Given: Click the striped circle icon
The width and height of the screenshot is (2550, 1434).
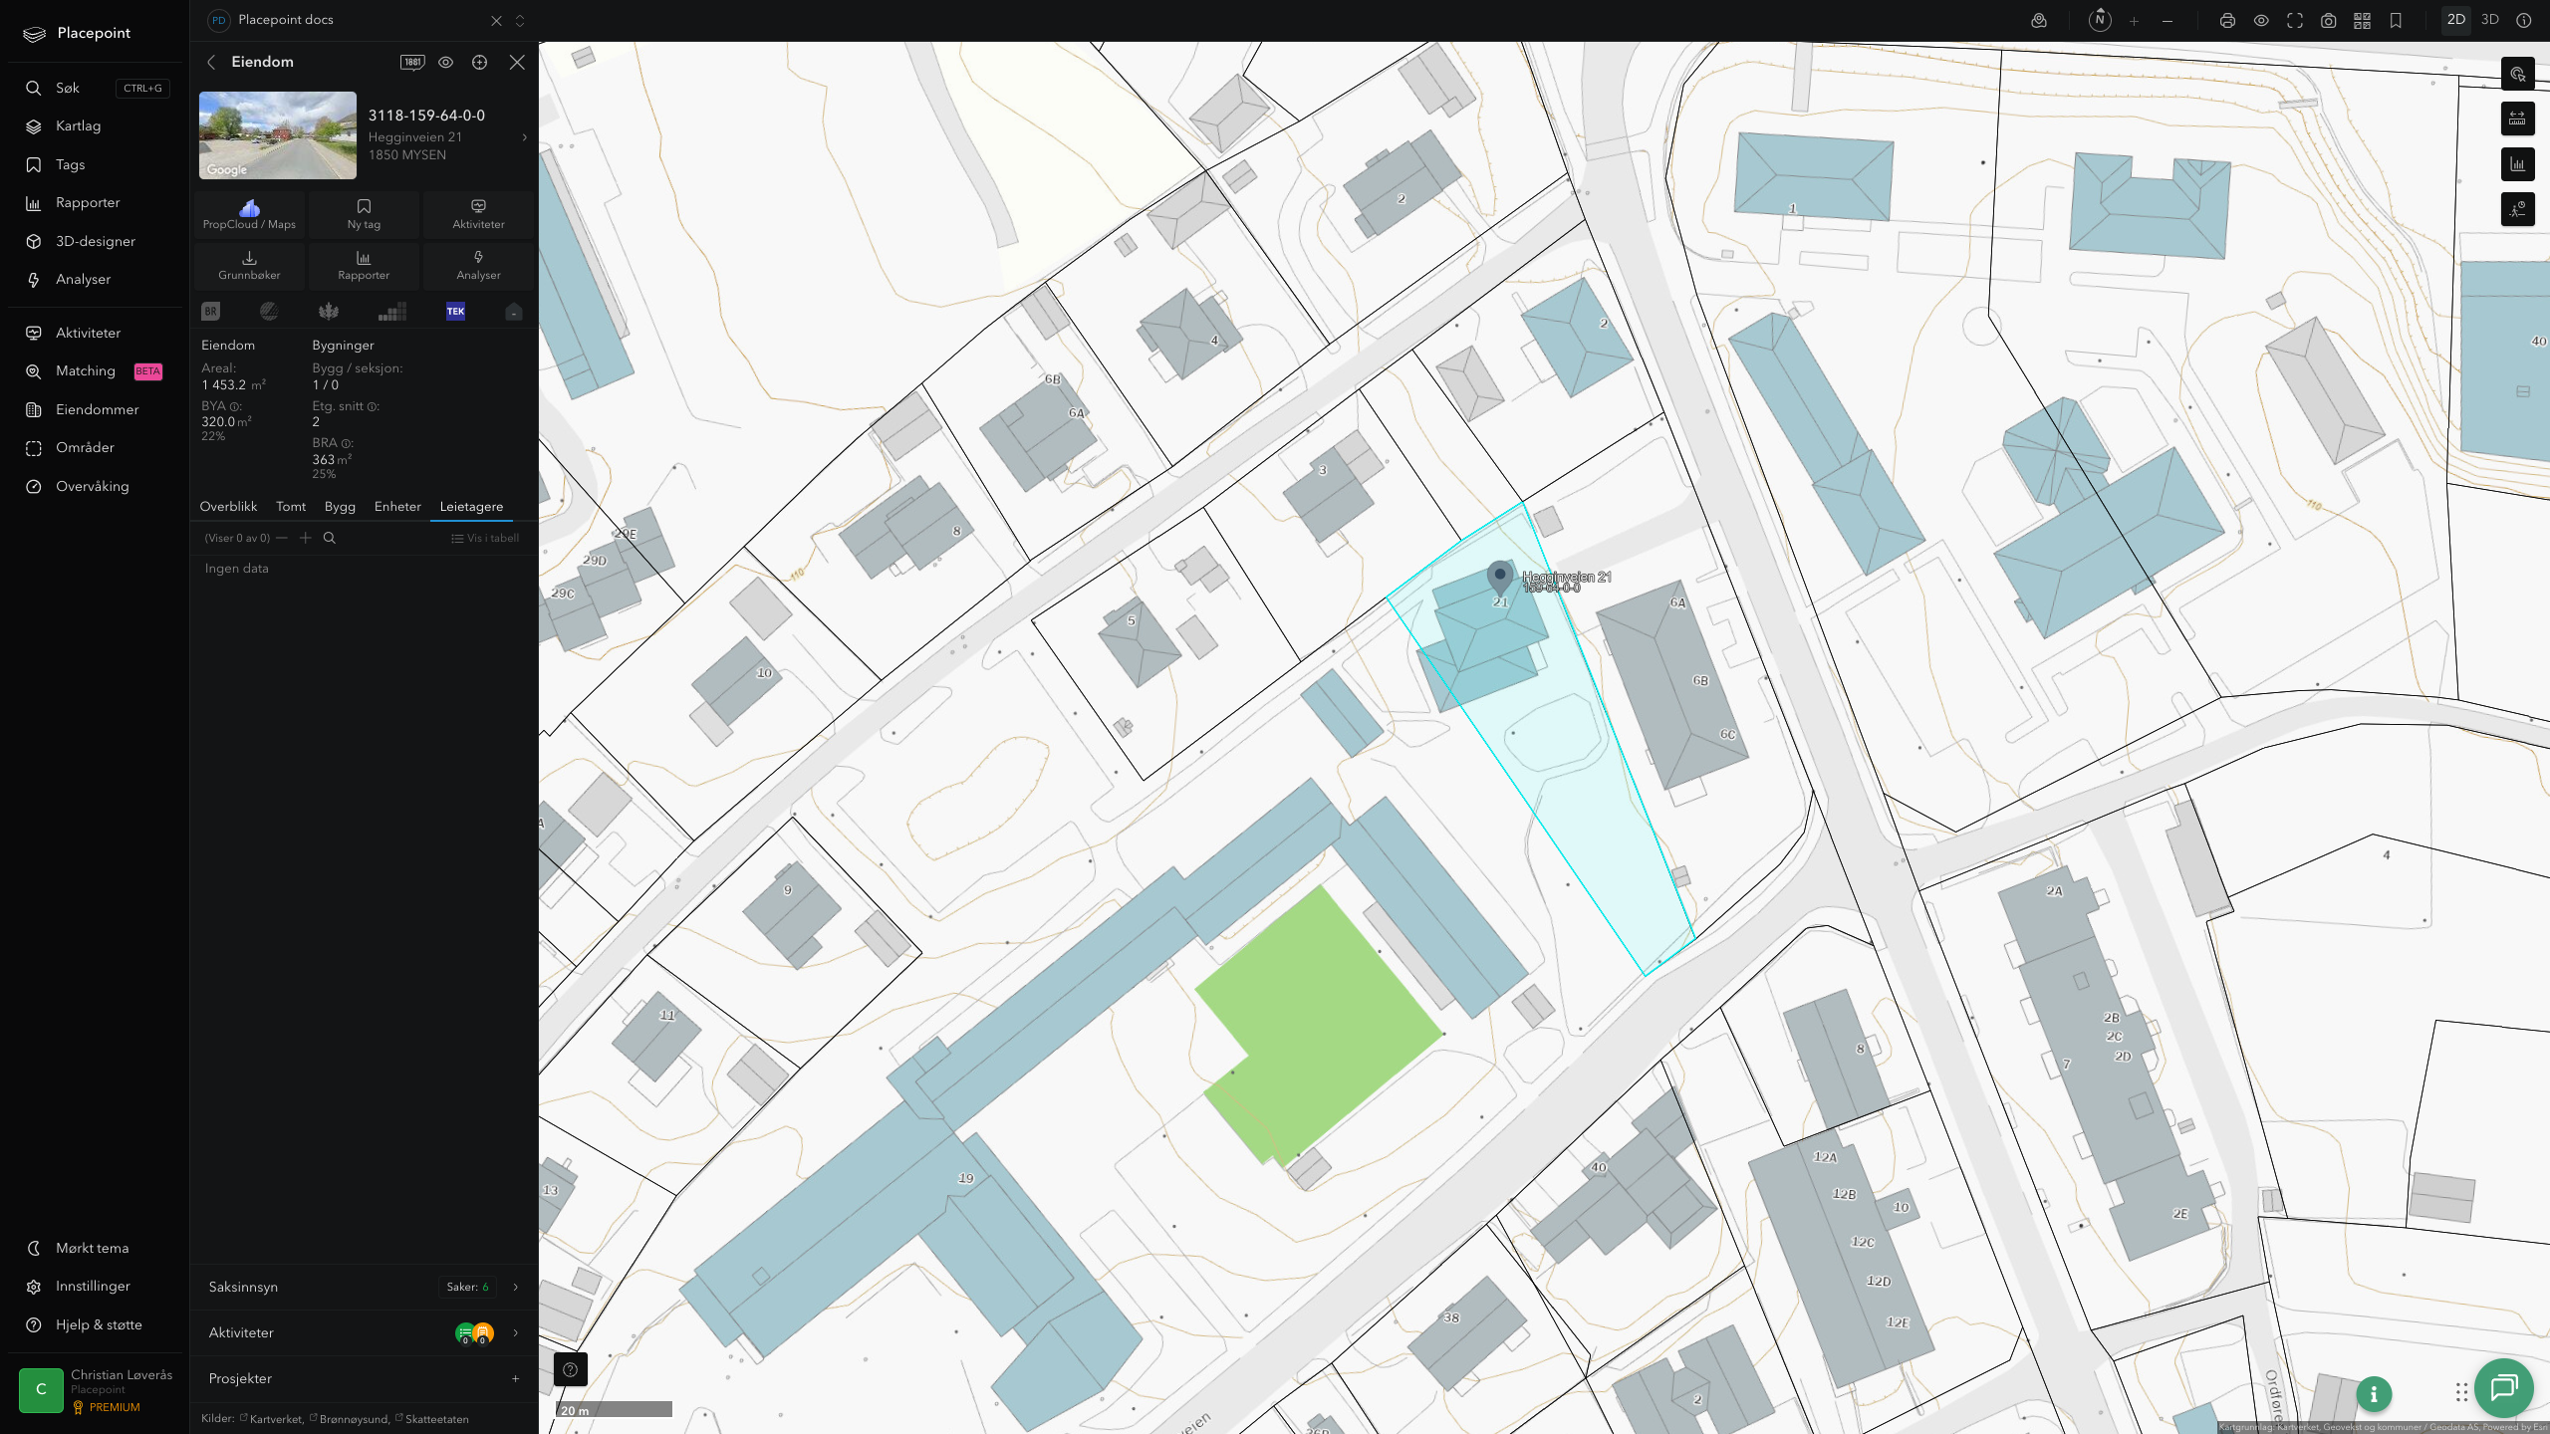Looking at the screenshot, I should (269, 311).
